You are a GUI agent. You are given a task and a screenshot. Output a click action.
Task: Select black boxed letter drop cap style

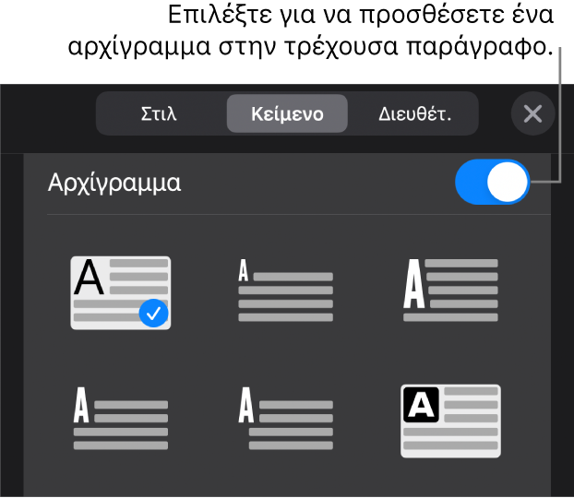click(x=450, y=421)
